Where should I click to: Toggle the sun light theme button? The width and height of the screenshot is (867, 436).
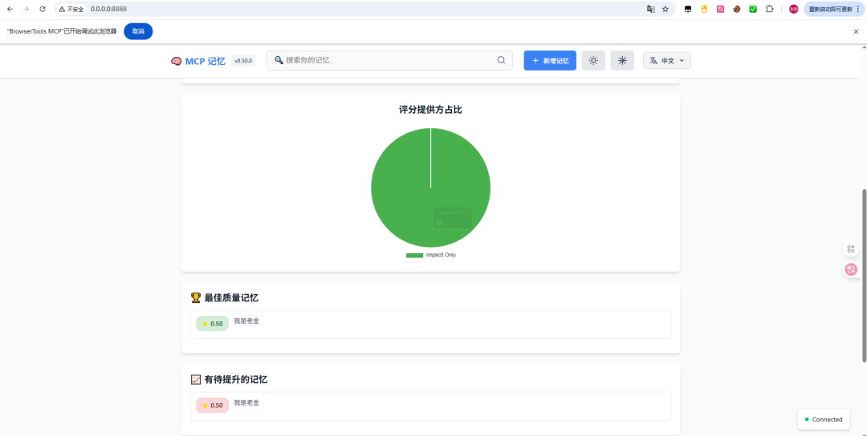coord(593,61)
